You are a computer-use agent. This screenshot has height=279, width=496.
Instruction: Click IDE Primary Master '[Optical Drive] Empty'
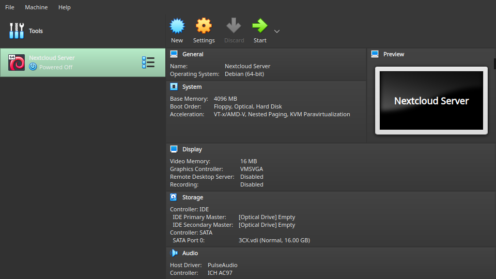267,217
